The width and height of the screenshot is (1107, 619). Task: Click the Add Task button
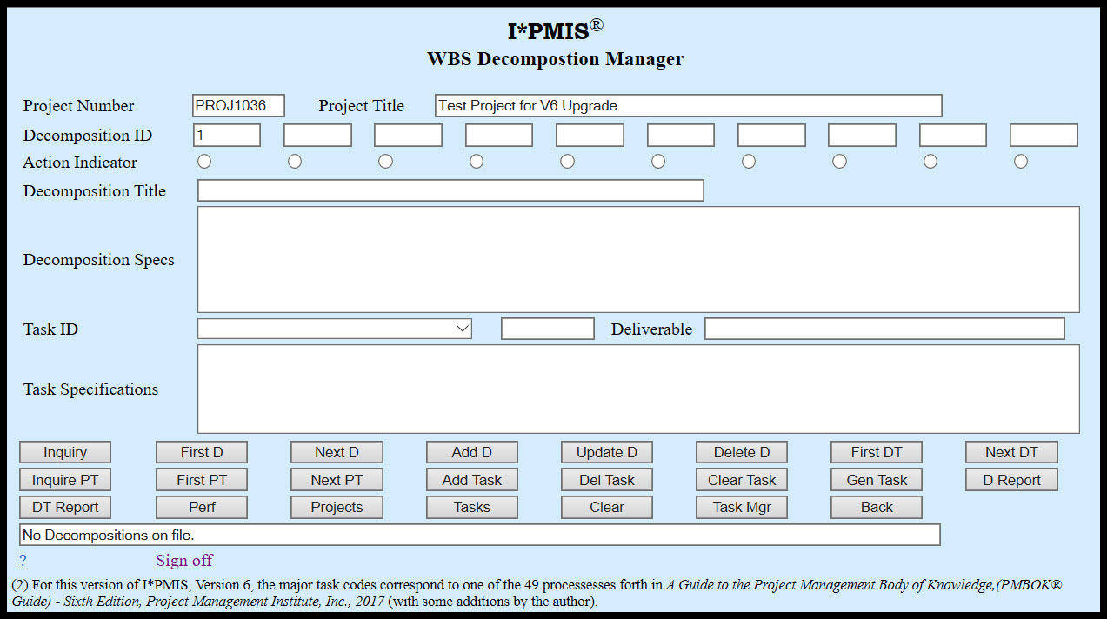click(x=471, y=479)
